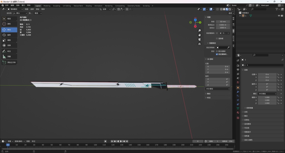Click the viewport zoom magnifier icon
The image size is (285, 153).
click(199, 31)
